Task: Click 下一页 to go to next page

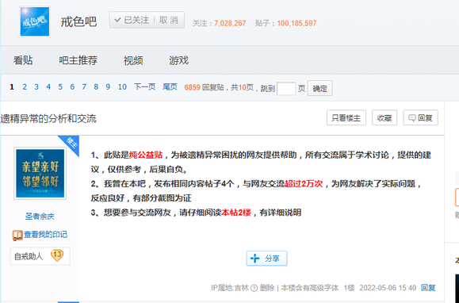Action: click(x=144, y=87)
